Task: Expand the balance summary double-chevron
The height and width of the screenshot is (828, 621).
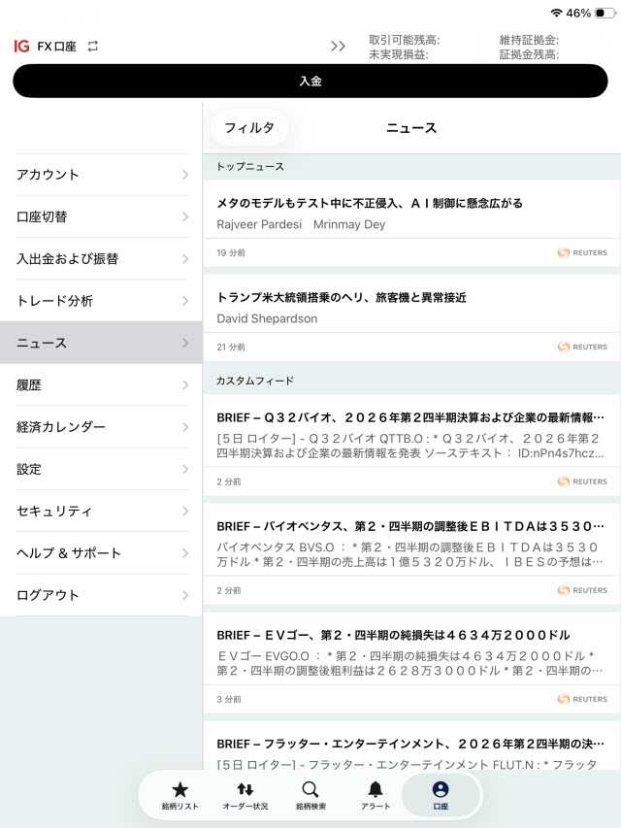Action: pyautogui.click(x=338, y=47)
